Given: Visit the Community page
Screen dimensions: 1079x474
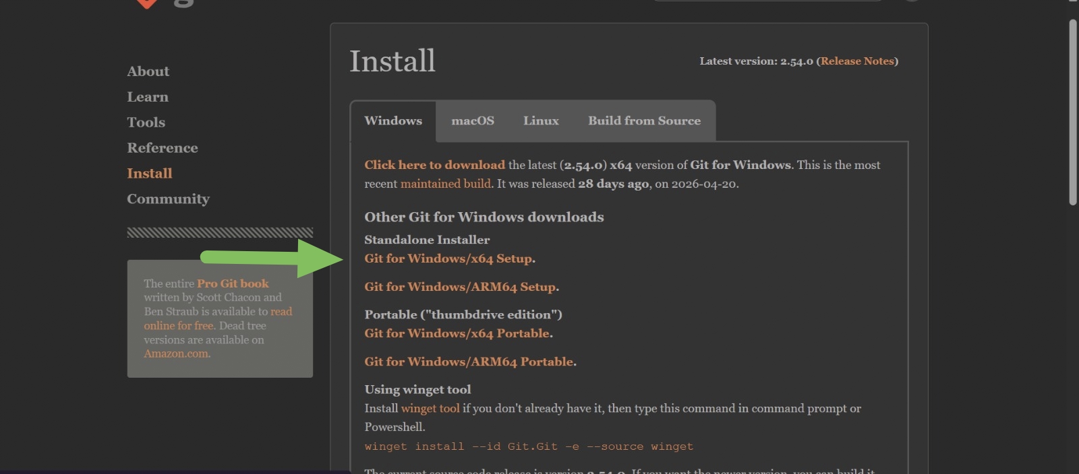Looking at the screenshot, I should pyautogui.click(x=168, y=199).
